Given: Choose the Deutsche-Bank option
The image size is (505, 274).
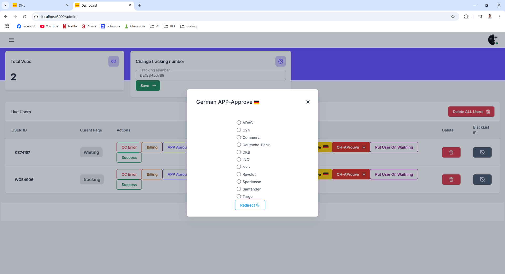Looking at the screenshot, I should [x=239, y=145].
